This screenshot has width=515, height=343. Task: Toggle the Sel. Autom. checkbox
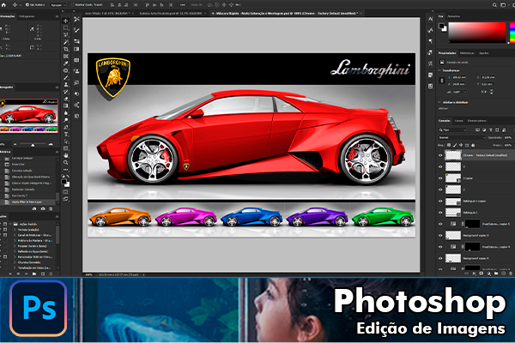click(27, 5)
